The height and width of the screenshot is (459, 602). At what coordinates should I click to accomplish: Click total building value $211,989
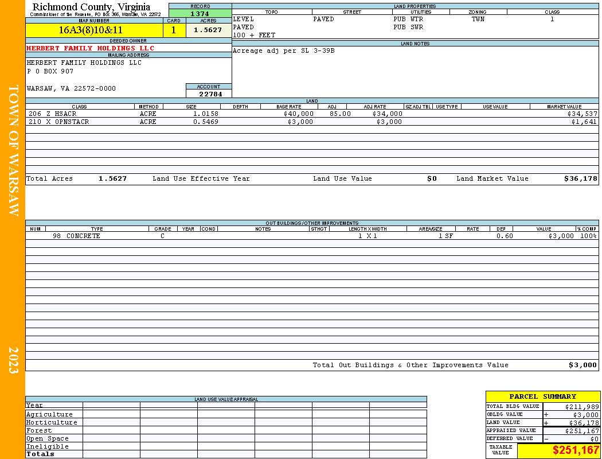(x=582, y=407)
